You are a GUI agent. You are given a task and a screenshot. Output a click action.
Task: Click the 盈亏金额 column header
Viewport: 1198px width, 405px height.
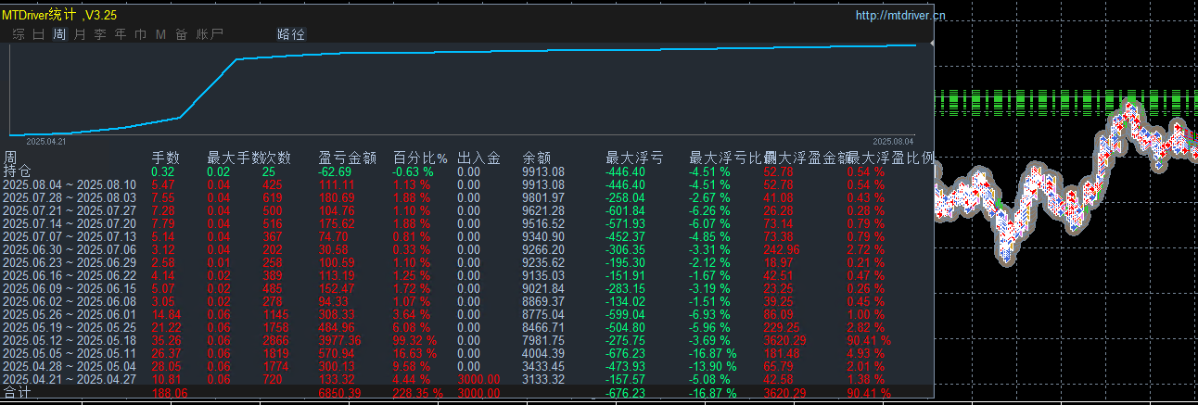pos(347,158)
